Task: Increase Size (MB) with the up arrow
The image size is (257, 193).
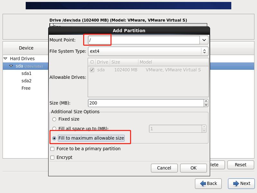Action: coord(206,101)
